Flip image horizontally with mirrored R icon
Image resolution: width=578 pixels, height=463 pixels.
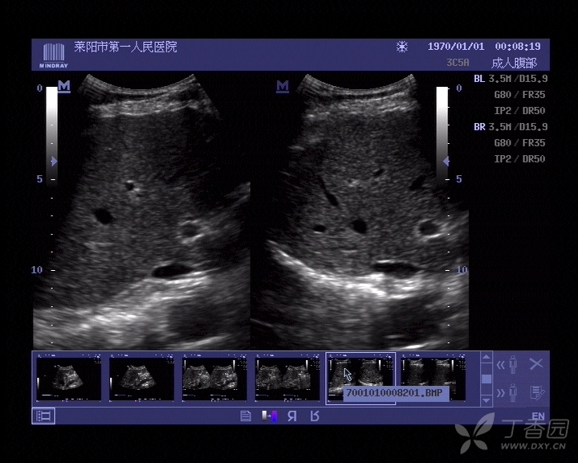[292, 416]
